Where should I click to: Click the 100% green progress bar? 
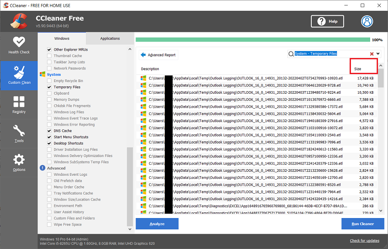click(x=253, y=40)
